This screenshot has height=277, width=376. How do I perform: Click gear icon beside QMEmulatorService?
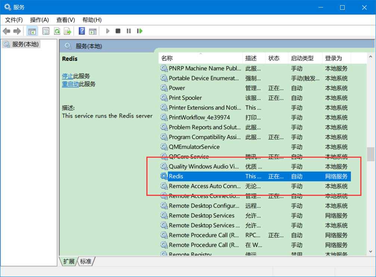click(164, 147)
